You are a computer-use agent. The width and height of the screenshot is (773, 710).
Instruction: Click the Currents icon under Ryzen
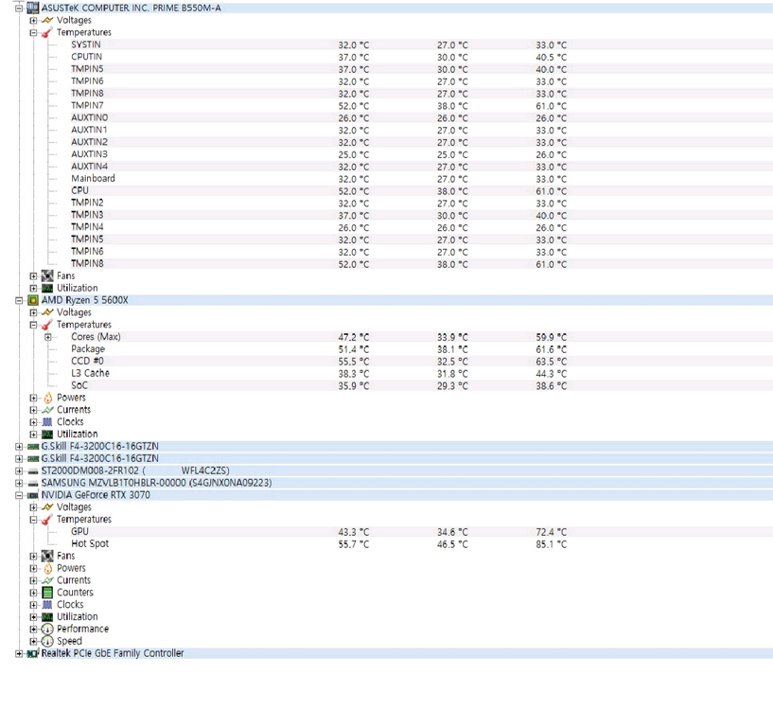[x=47, y=410]
